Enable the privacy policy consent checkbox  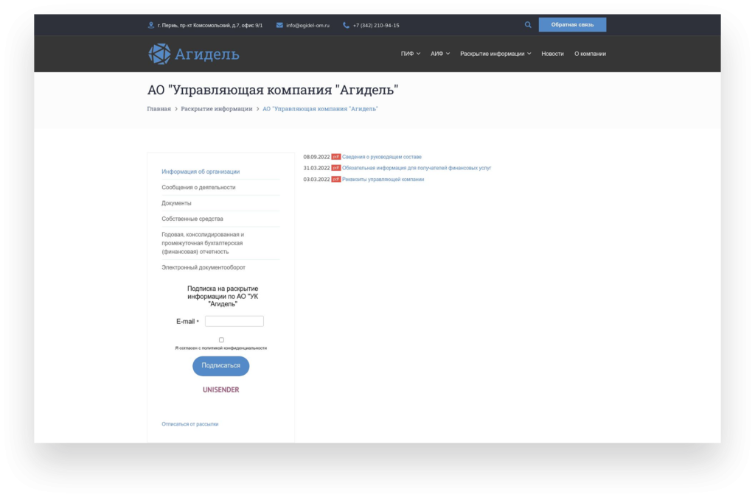coord(220,339)
